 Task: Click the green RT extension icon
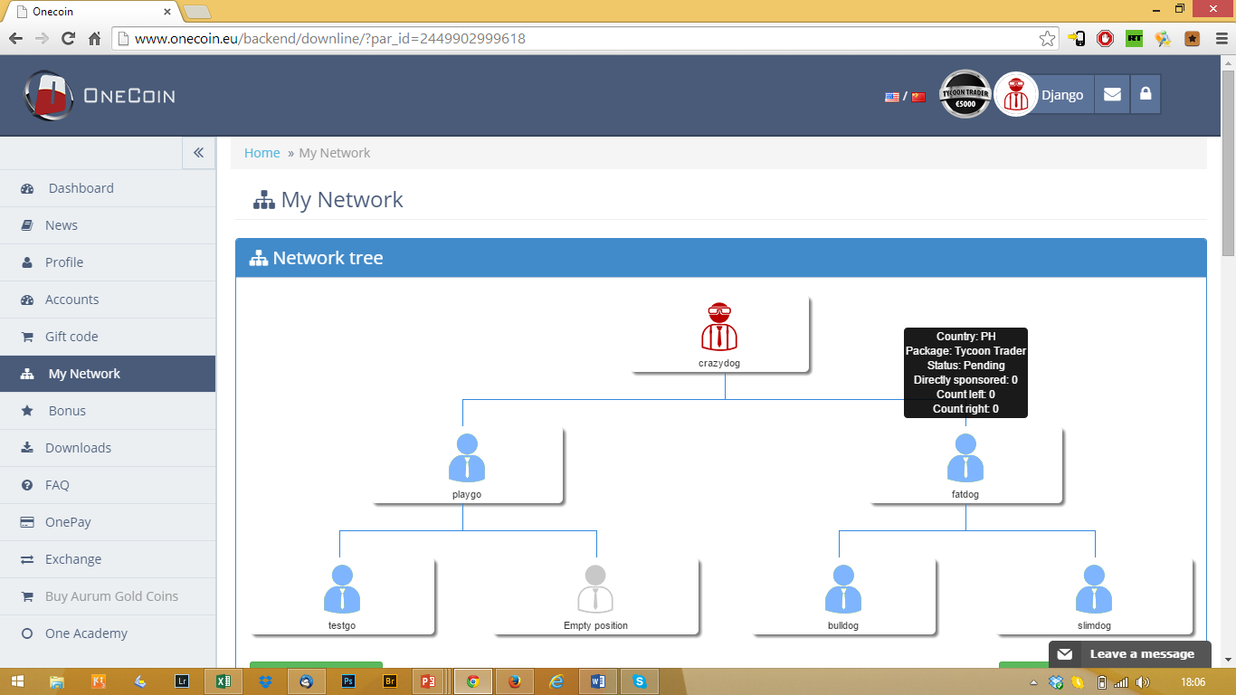pyautogui.click(x=1134, y=39)
